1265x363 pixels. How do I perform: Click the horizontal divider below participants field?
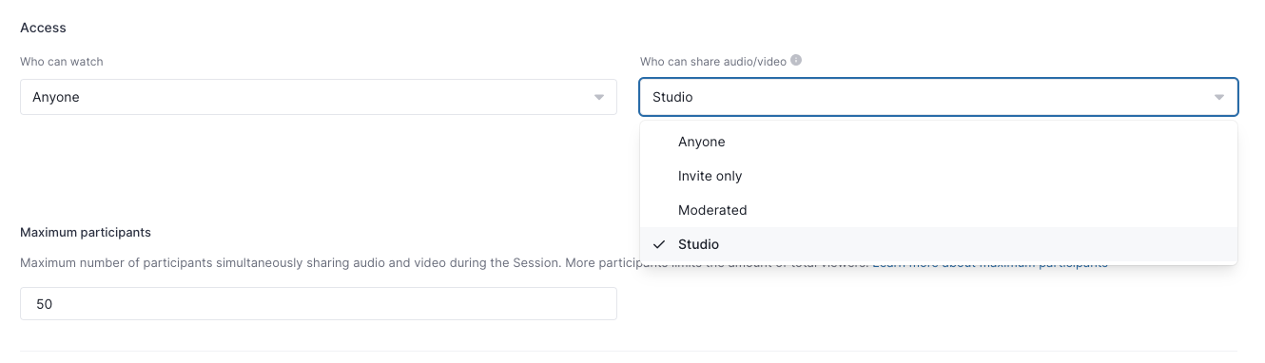coord(629,351)
